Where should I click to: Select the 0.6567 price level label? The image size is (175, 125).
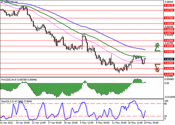point(169,33)
